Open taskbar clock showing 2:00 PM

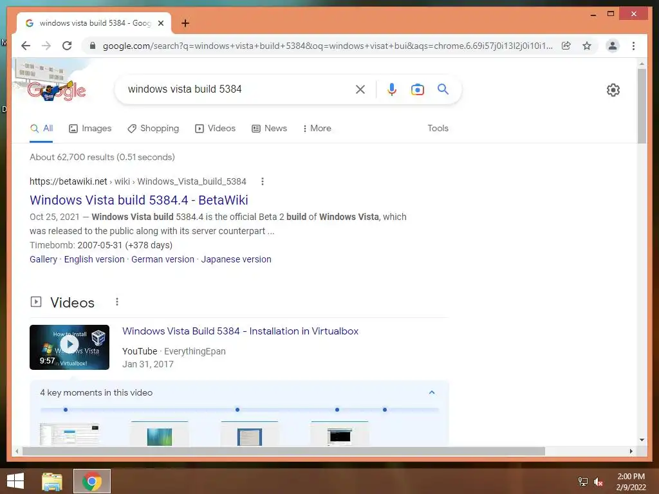tap(631, 482)
